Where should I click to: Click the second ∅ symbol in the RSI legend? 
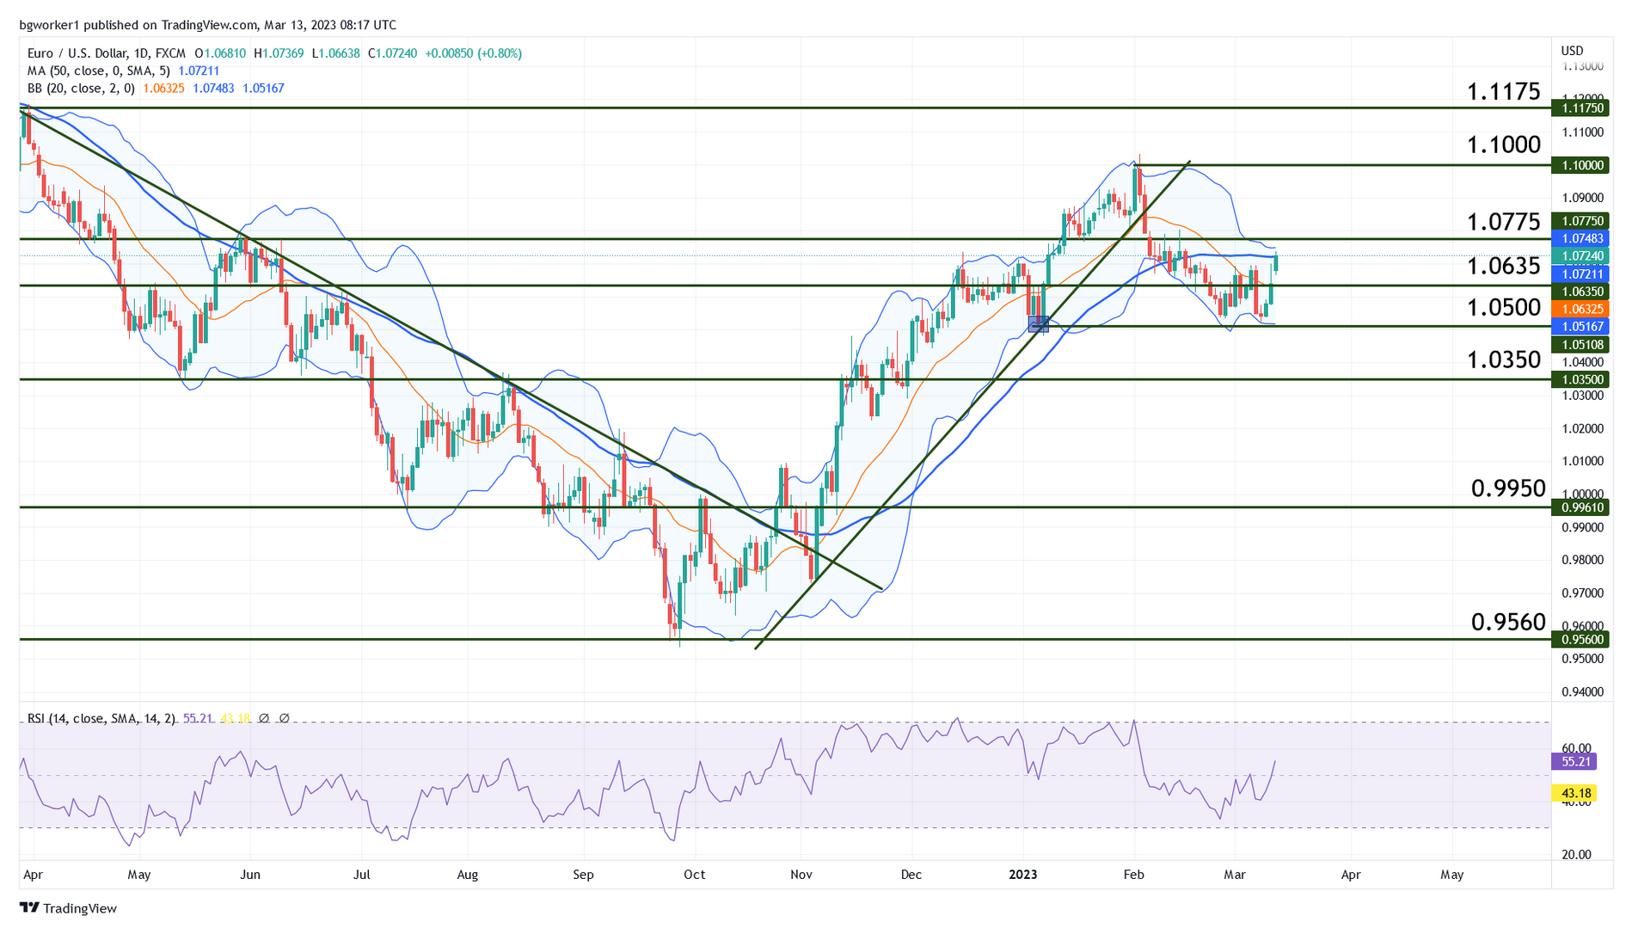[x=285, y=718]
